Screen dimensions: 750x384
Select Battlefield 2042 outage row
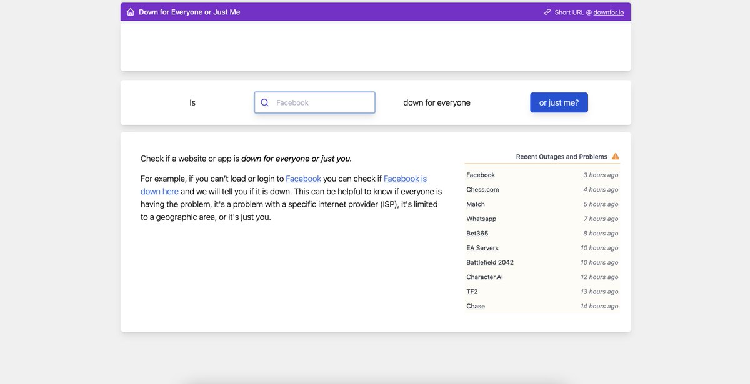[542, 262]
